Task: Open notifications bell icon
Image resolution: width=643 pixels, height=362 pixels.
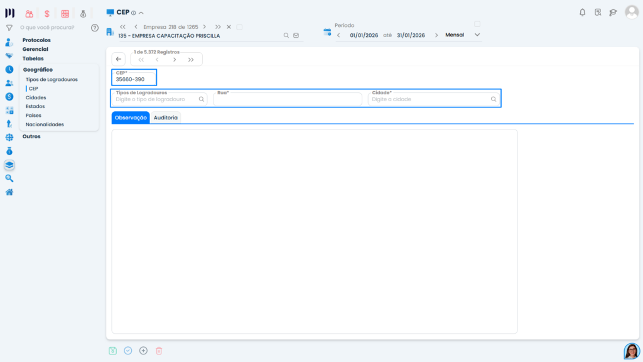Action: click(582, 13)
